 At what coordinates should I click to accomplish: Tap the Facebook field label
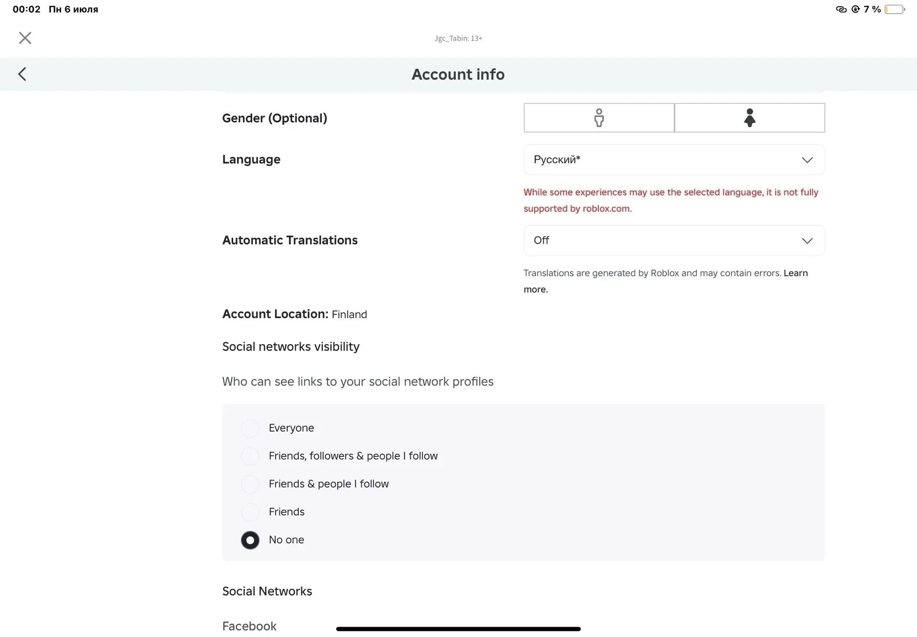249,626
